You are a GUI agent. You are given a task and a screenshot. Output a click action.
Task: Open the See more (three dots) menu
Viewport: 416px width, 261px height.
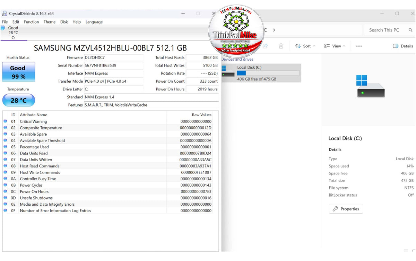(359, 46)
